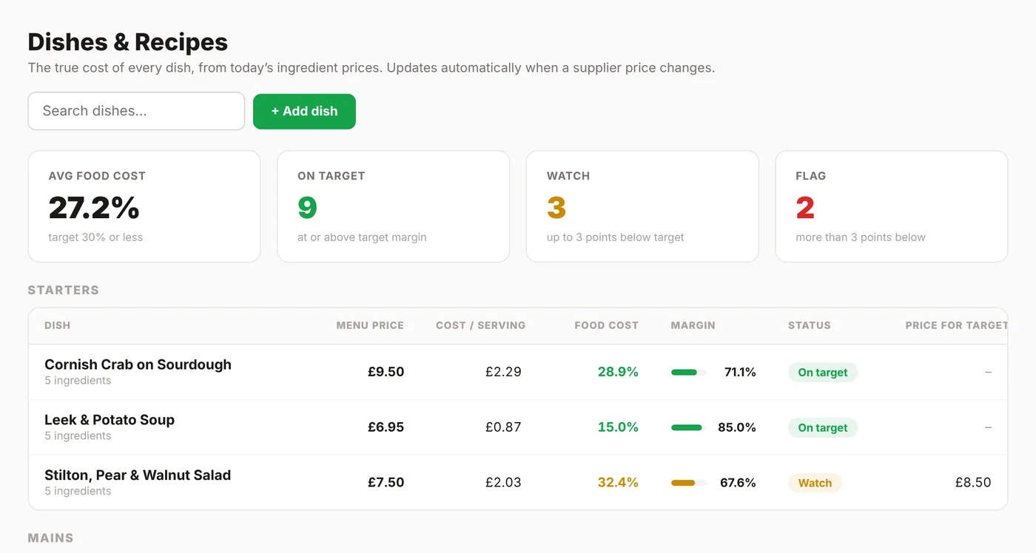Open the Avg Food Cost summary card

[144, 206]
